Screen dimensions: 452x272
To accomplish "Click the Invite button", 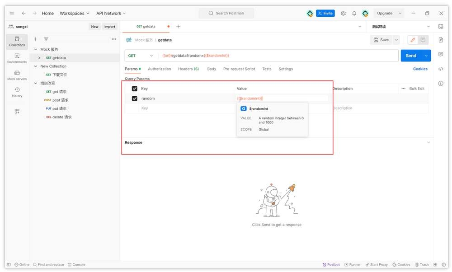I will [325, 13].
